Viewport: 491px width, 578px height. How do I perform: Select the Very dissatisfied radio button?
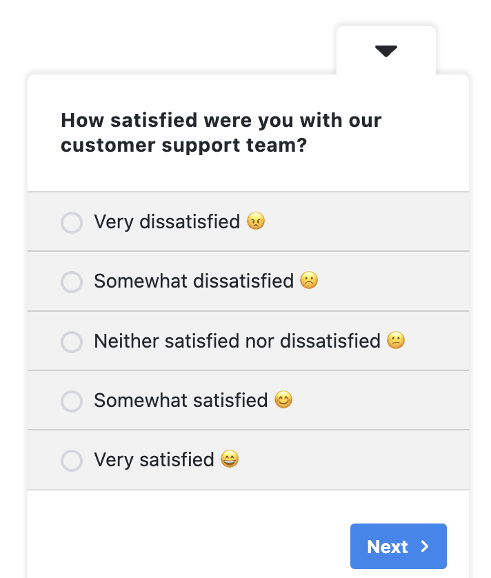click(72, 223)
